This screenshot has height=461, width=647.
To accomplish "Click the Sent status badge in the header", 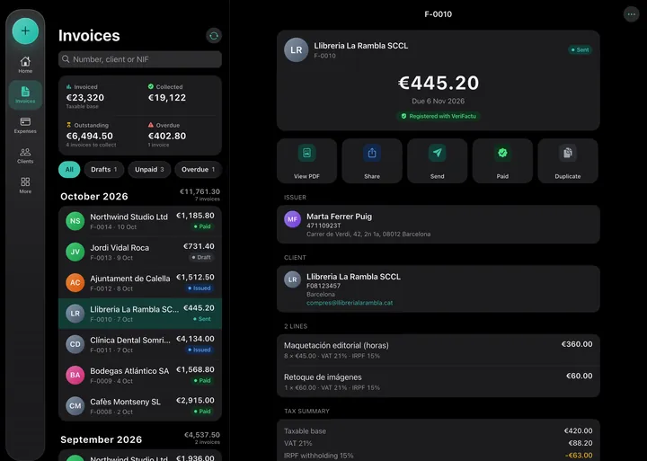I will pos(580,50).
